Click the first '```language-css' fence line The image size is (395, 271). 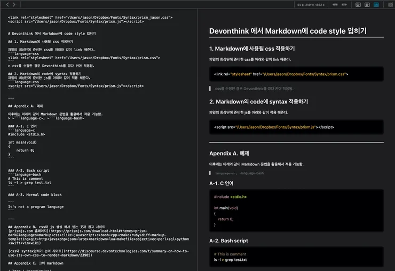(x=23, y=54)
